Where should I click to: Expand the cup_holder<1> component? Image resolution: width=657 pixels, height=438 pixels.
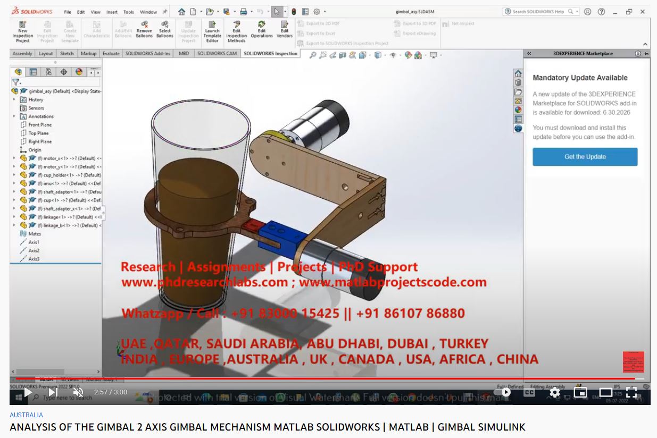[14, 175]
